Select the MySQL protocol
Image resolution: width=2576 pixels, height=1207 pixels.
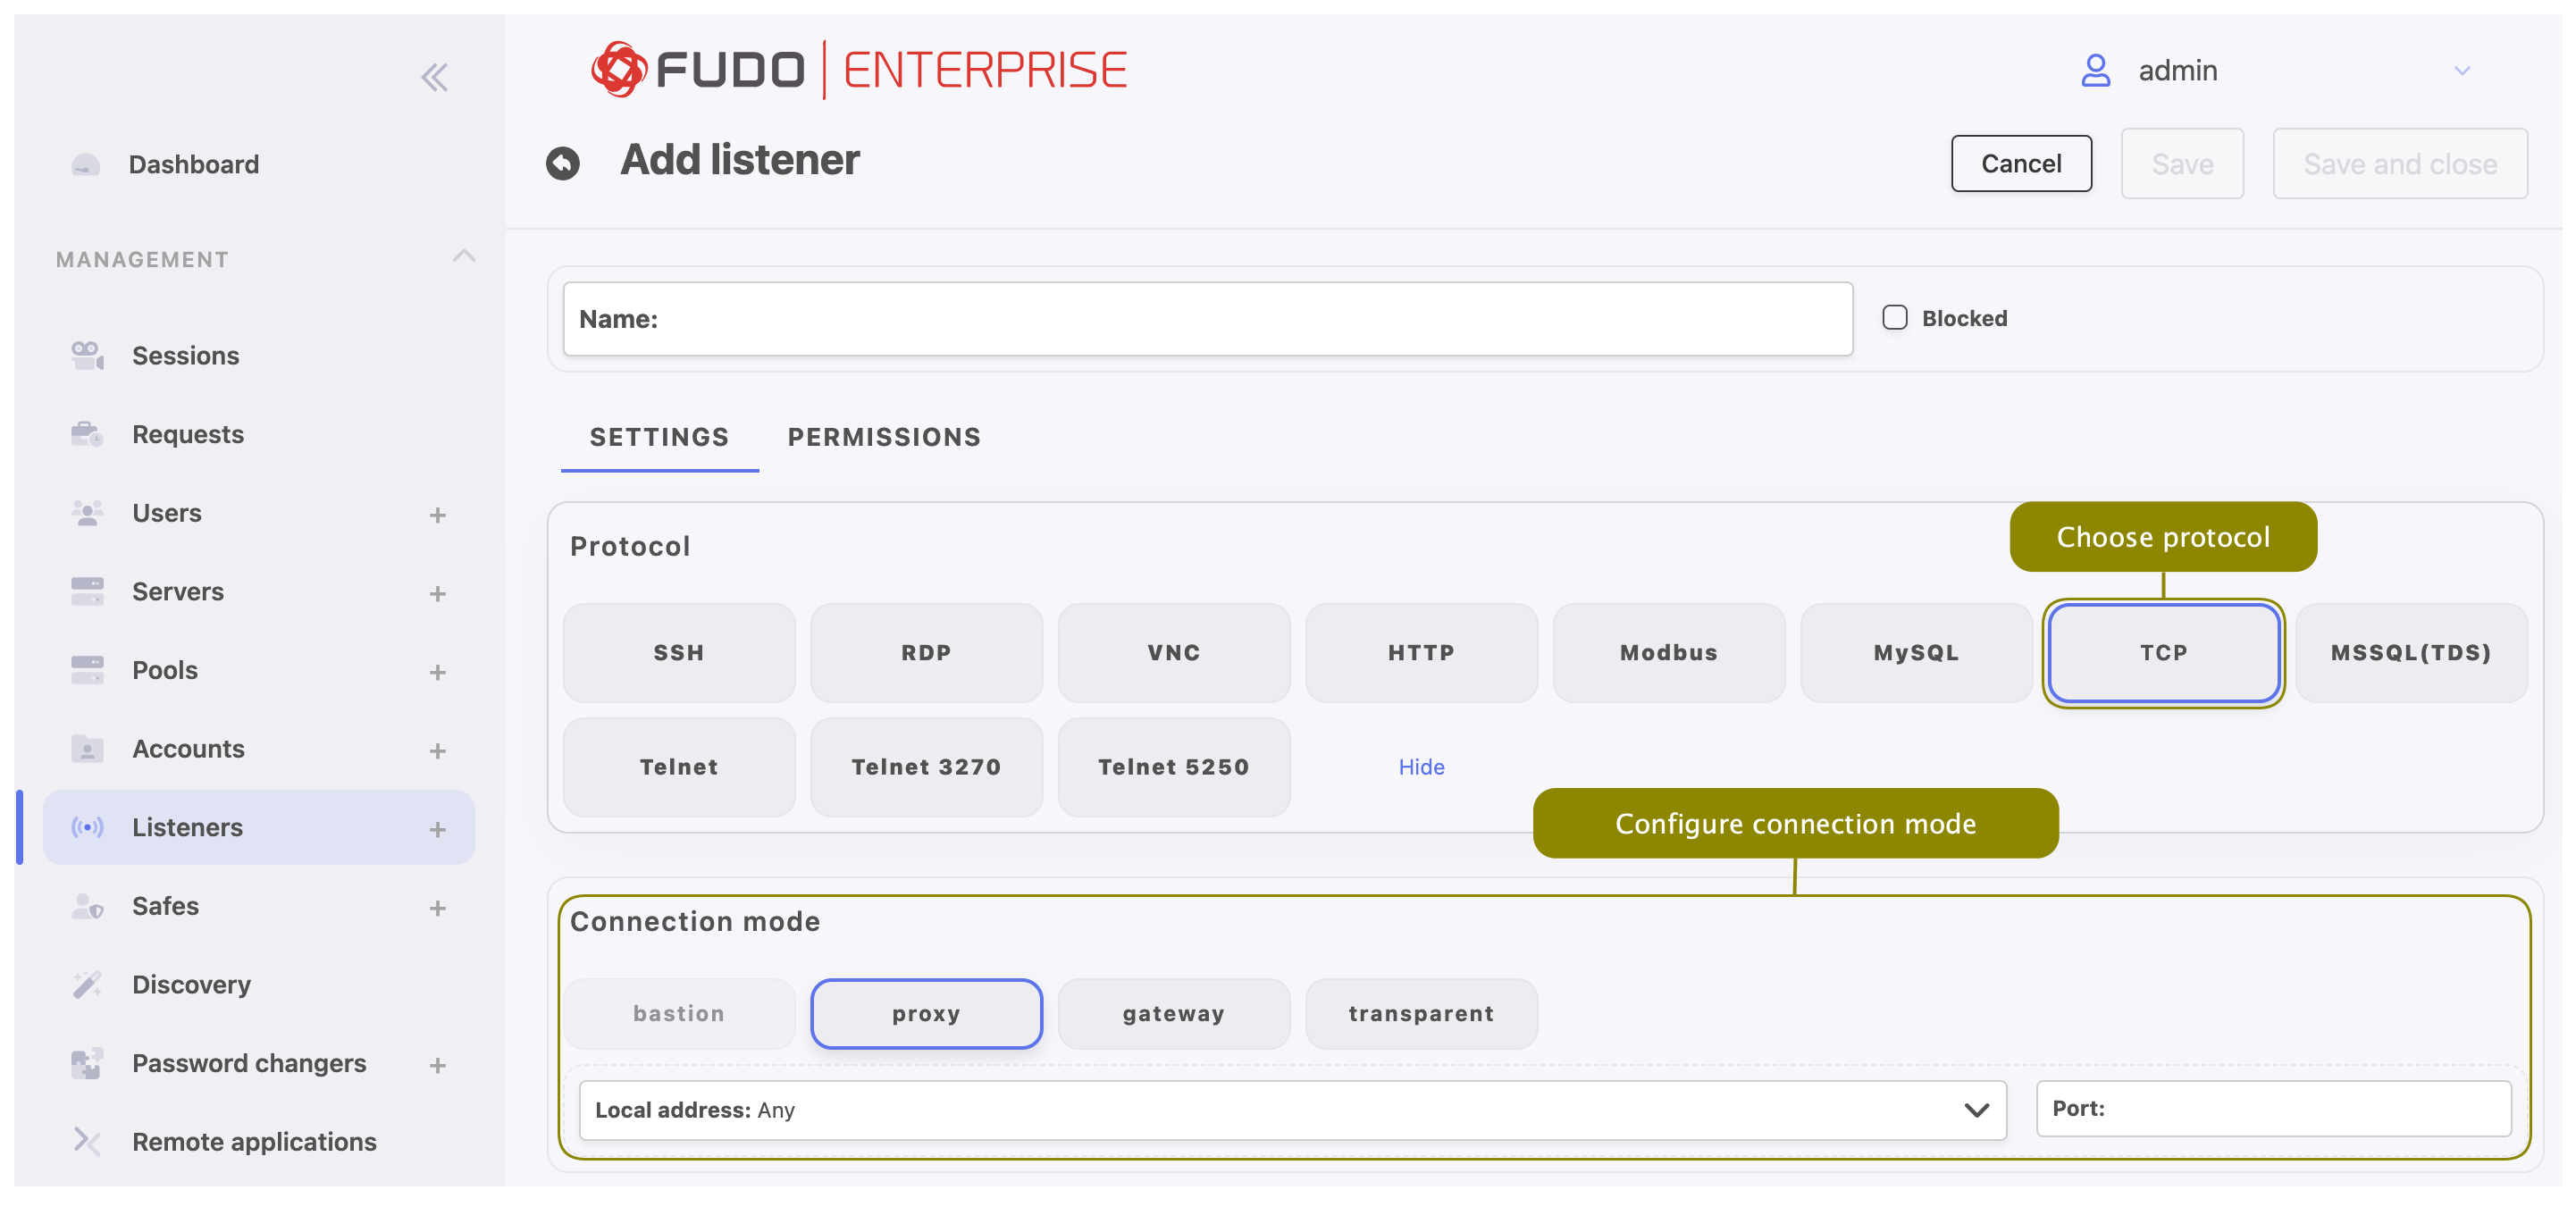pyautogui.click(x=1916, y=652)
